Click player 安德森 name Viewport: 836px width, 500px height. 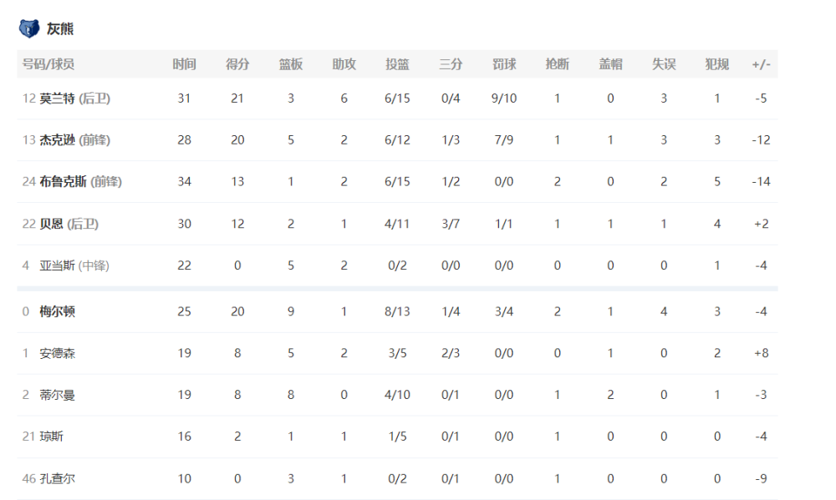point(57,353)
